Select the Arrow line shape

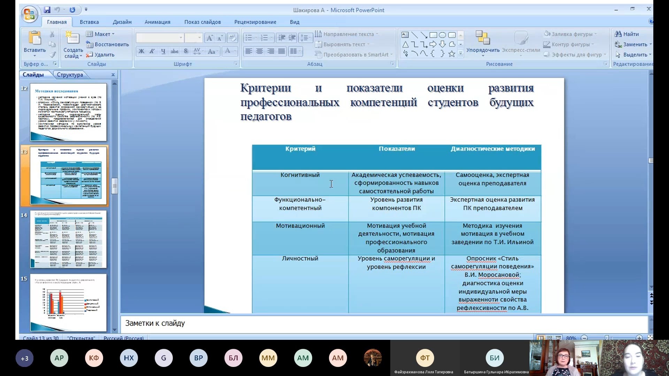coord(424,35)
